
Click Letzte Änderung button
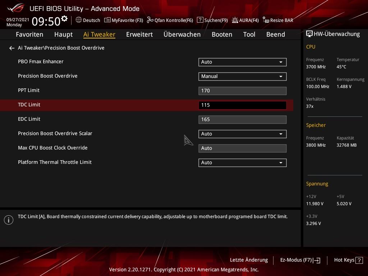click(249, 260)
